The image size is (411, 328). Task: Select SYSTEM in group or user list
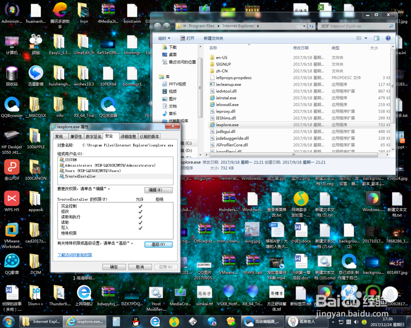115,160
